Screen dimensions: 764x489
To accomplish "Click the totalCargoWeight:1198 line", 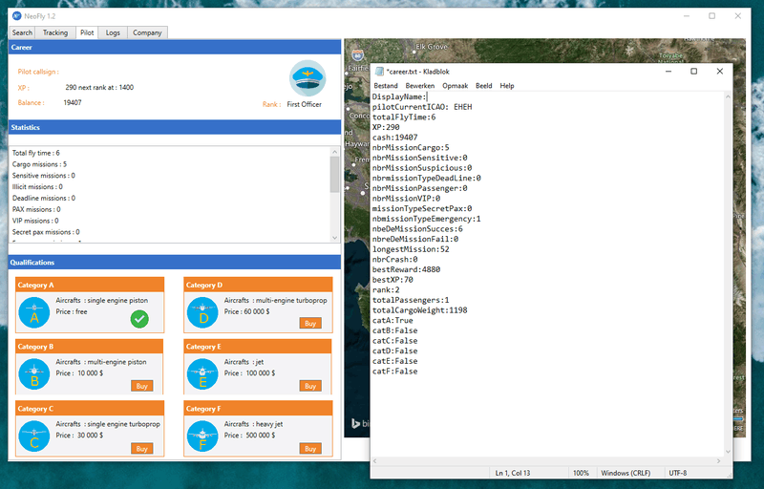I will (x=419, y=310).
